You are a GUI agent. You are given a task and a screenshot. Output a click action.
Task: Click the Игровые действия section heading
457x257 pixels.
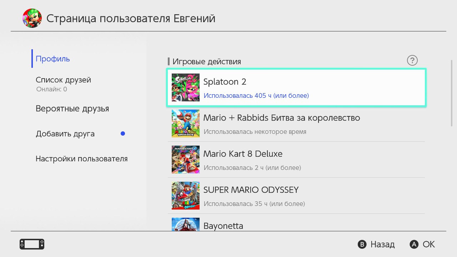207,61
